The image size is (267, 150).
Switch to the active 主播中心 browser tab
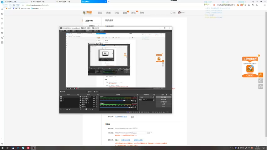coord(94,2)
